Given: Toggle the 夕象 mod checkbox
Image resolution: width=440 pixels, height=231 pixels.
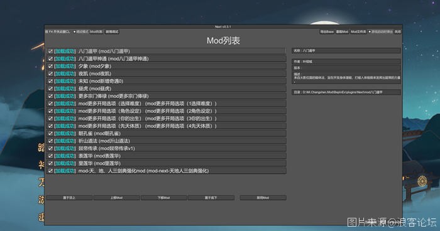Looking at the screenshot, I should [50, 66].
